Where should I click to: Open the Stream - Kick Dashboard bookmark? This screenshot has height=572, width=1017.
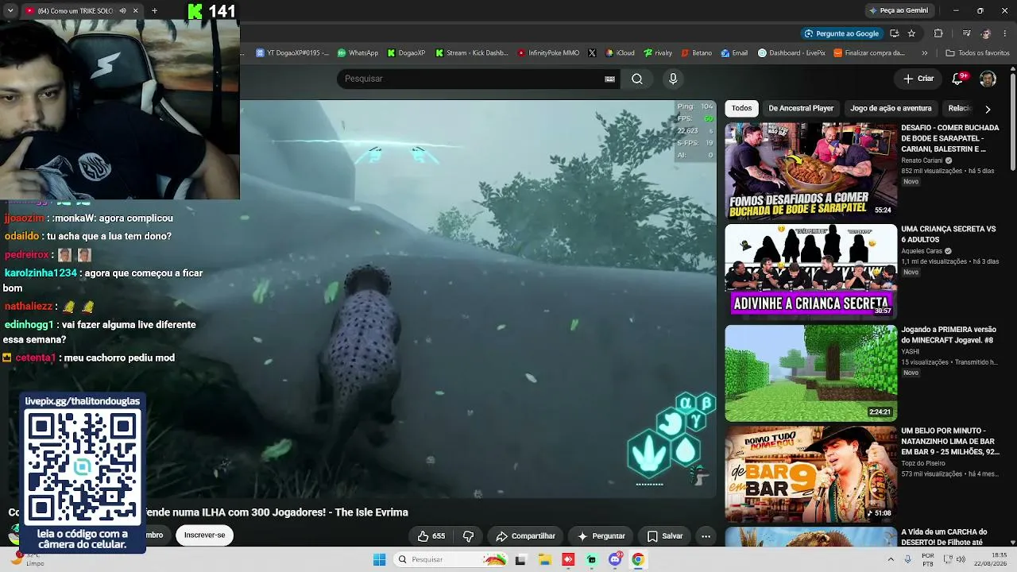point(472,53)
